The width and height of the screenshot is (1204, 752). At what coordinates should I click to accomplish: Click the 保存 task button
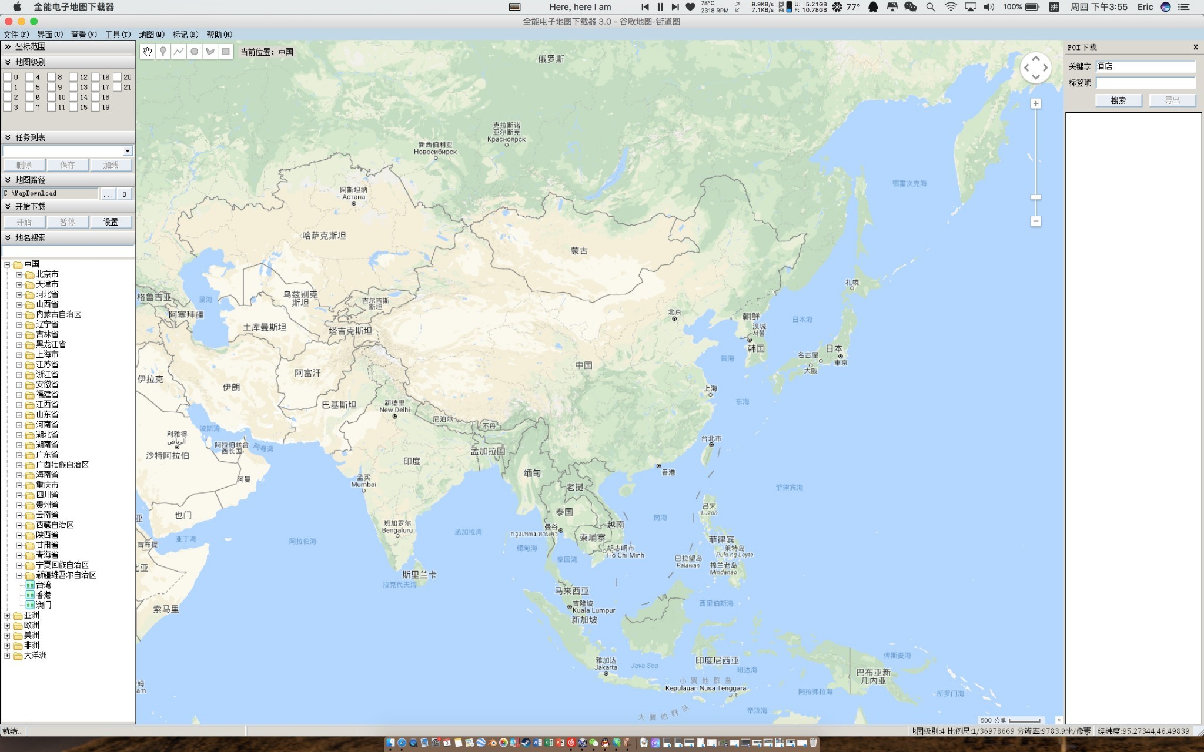[68, 165]
